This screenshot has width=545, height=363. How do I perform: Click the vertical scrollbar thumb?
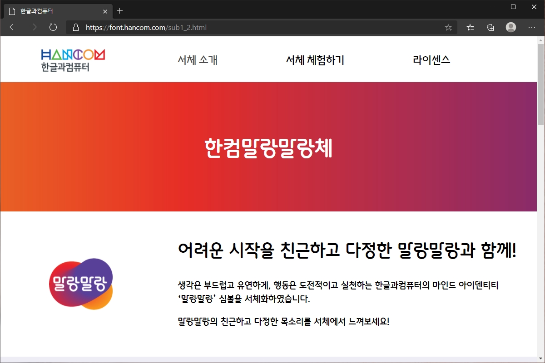pyautogui.click(x=540, y=84)
